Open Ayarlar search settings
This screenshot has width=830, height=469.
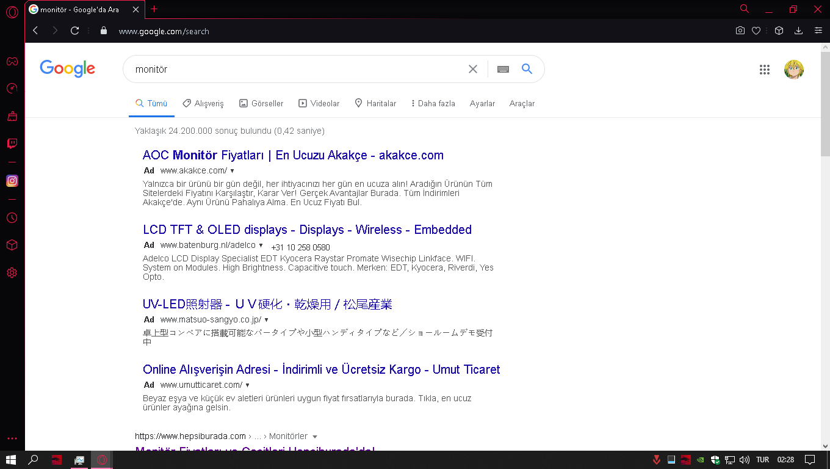coord(482,104)
